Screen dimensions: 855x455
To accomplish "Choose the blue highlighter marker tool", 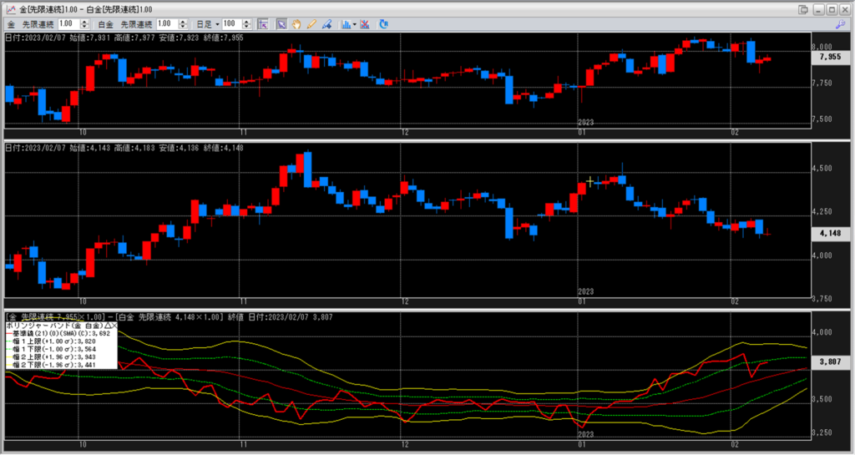I will click(x=326, y=24).
